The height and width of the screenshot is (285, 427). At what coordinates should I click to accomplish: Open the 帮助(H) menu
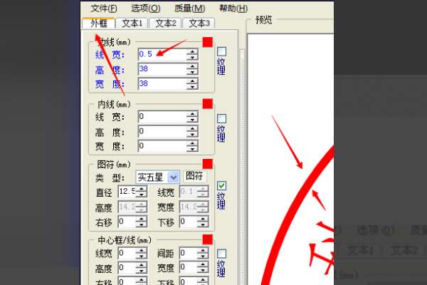click(233, 9)
